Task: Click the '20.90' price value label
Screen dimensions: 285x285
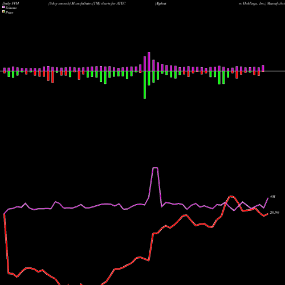Action: [275, 213]
